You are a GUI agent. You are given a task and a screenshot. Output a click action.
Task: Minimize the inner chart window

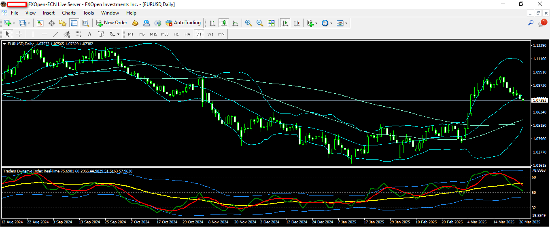click(x=531, y=13)
